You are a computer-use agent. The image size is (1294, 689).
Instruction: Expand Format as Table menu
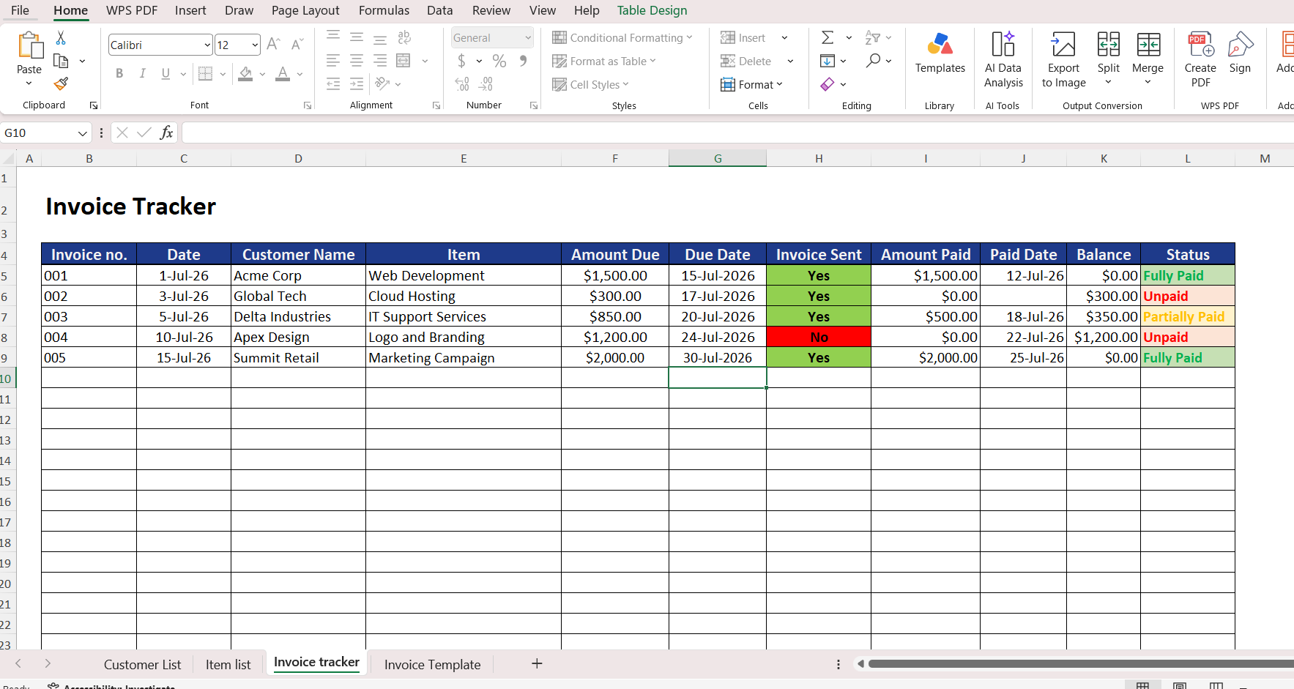604,61
